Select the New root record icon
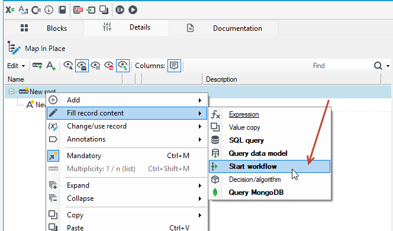This screenshot has width=393, height=231. tap(24, 91)
